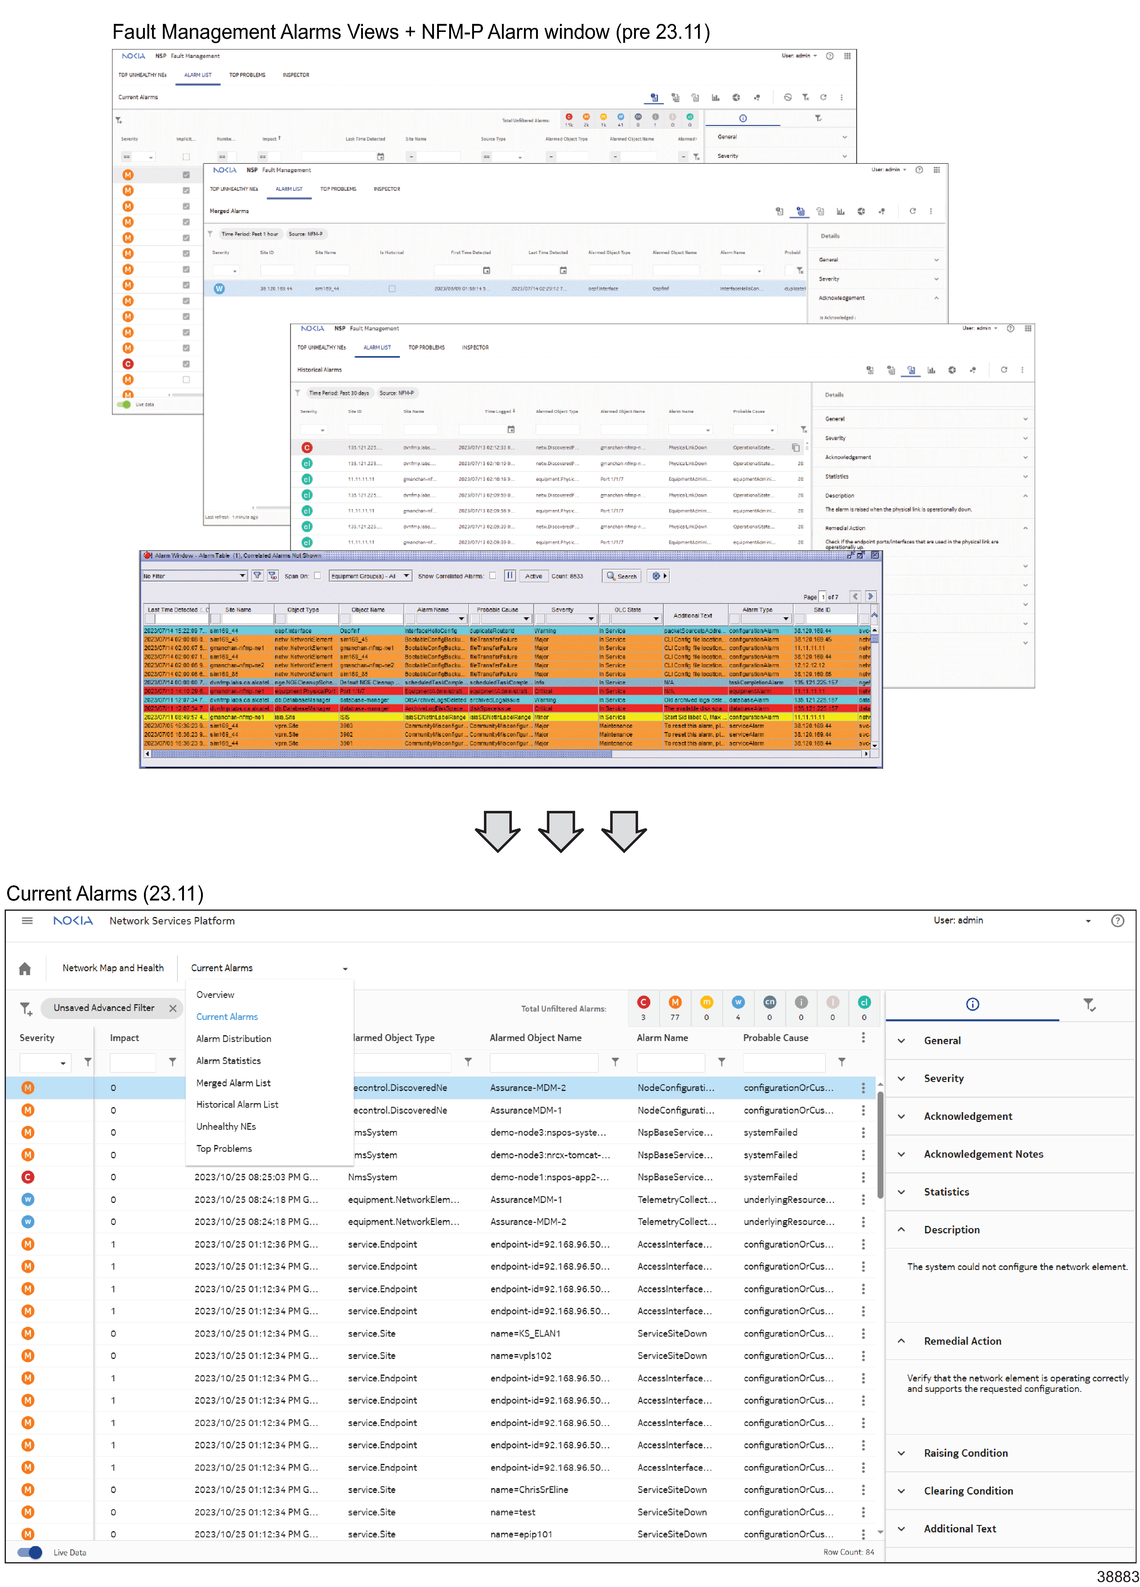Open row menu for Assurance-MDM-2 NodeConfiguration alarm
This screenshot has height=1587, width=1140.
point(863,1088)
